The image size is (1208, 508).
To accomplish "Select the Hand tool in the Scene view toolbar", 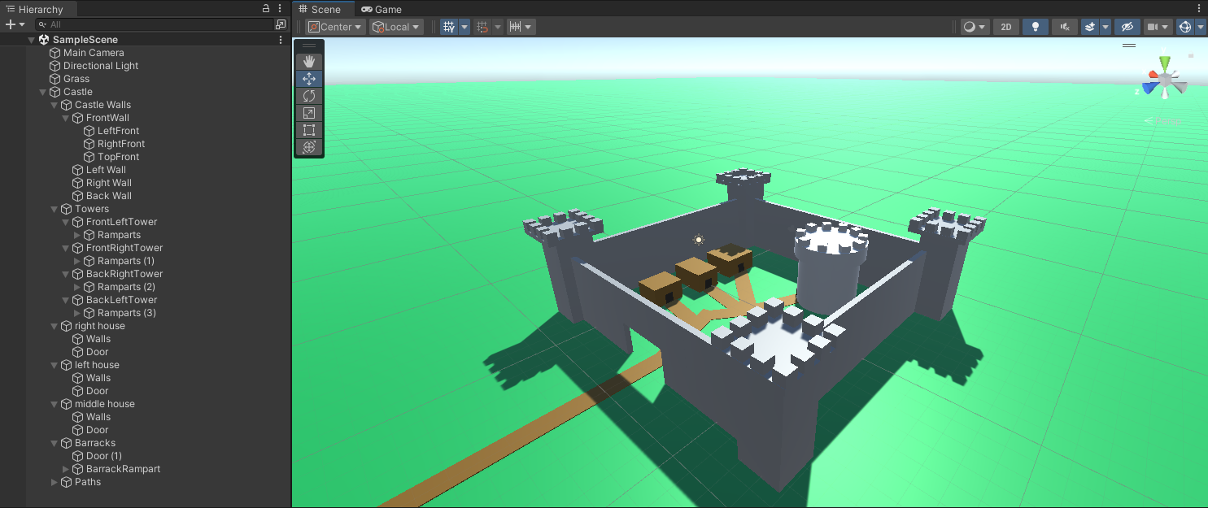I will pyautogui.click(x=309, y=61).
